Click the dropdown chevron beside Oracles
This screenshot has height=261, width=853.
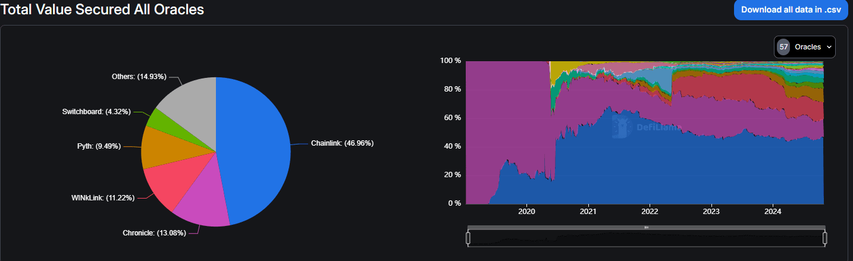(829, 47)
